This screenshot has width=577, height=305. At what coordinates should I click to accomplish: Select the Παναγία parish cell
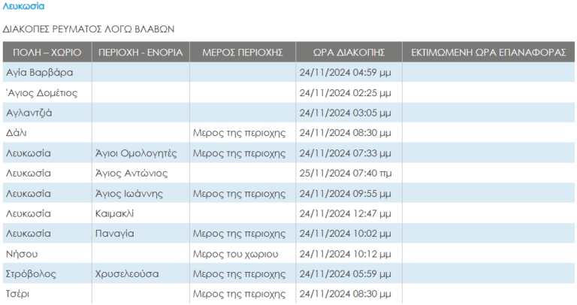(114, 234)
